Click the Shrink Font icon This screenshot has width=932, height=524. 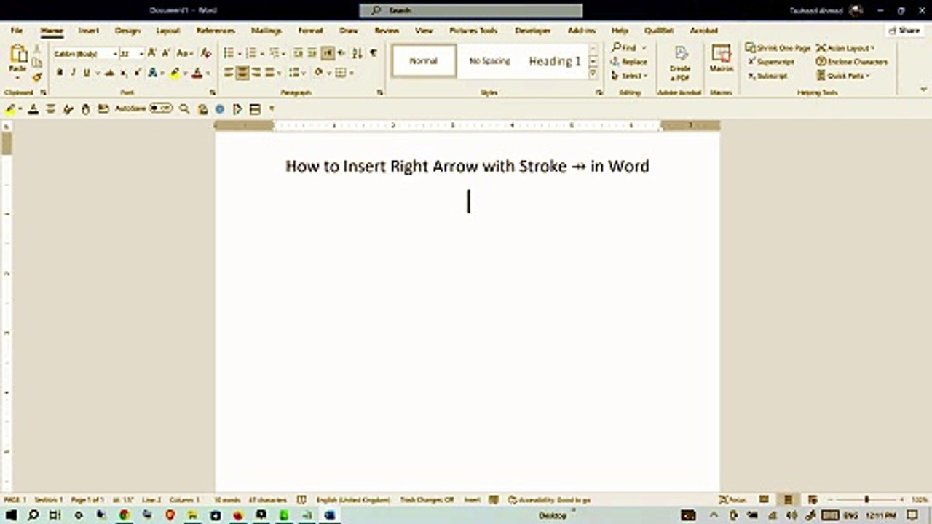coord(166,53)
